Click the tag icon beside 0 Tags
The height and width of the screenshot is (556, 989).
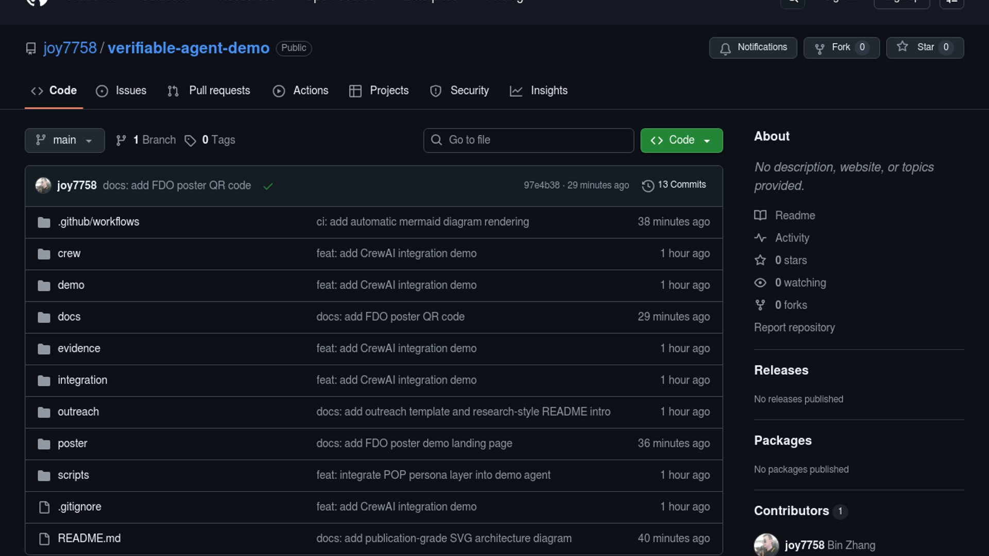[190, 141]
